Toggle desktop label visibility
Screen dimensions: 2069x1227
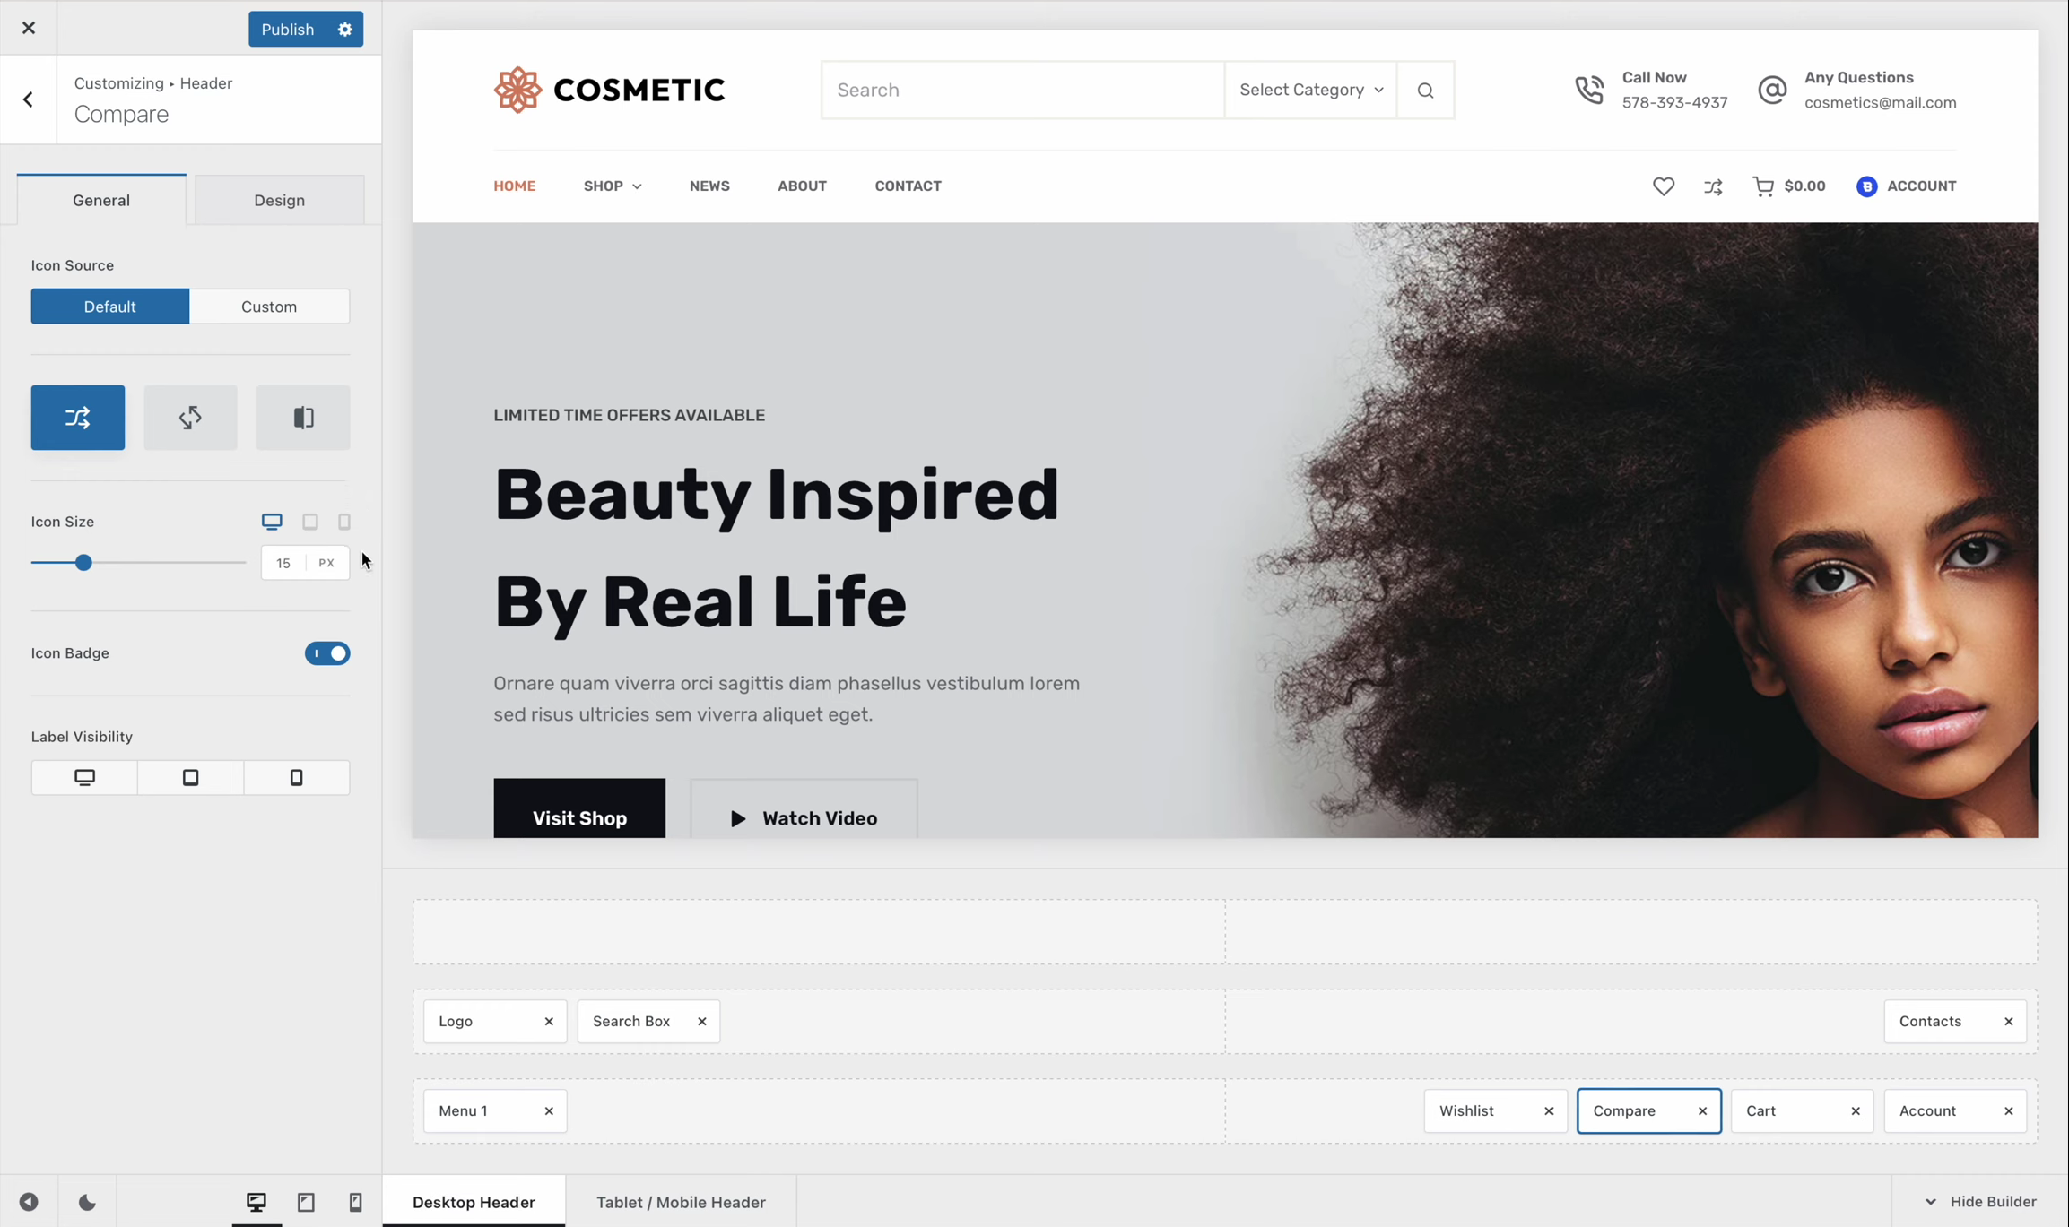pos(84,777)
